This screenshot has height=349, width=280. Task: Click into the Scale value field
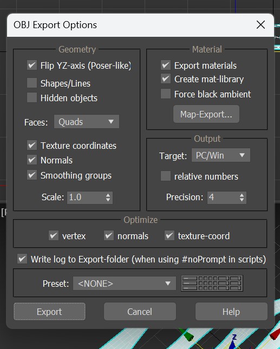tap(86, 197)
